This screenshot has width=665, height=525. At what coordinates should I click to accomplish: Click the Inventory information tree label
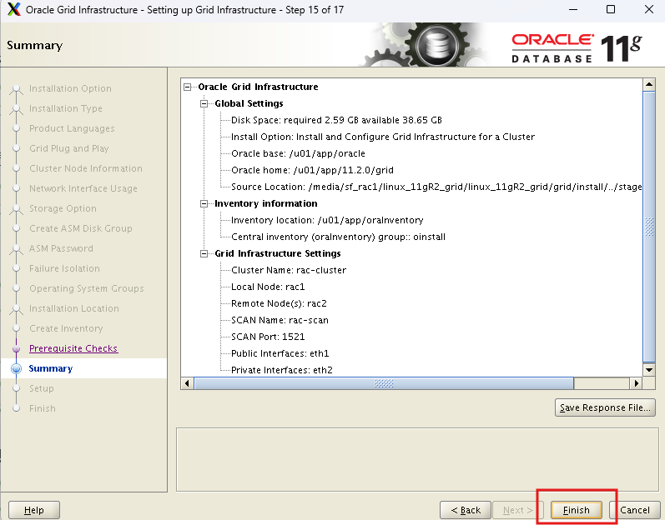coord(266,204)
